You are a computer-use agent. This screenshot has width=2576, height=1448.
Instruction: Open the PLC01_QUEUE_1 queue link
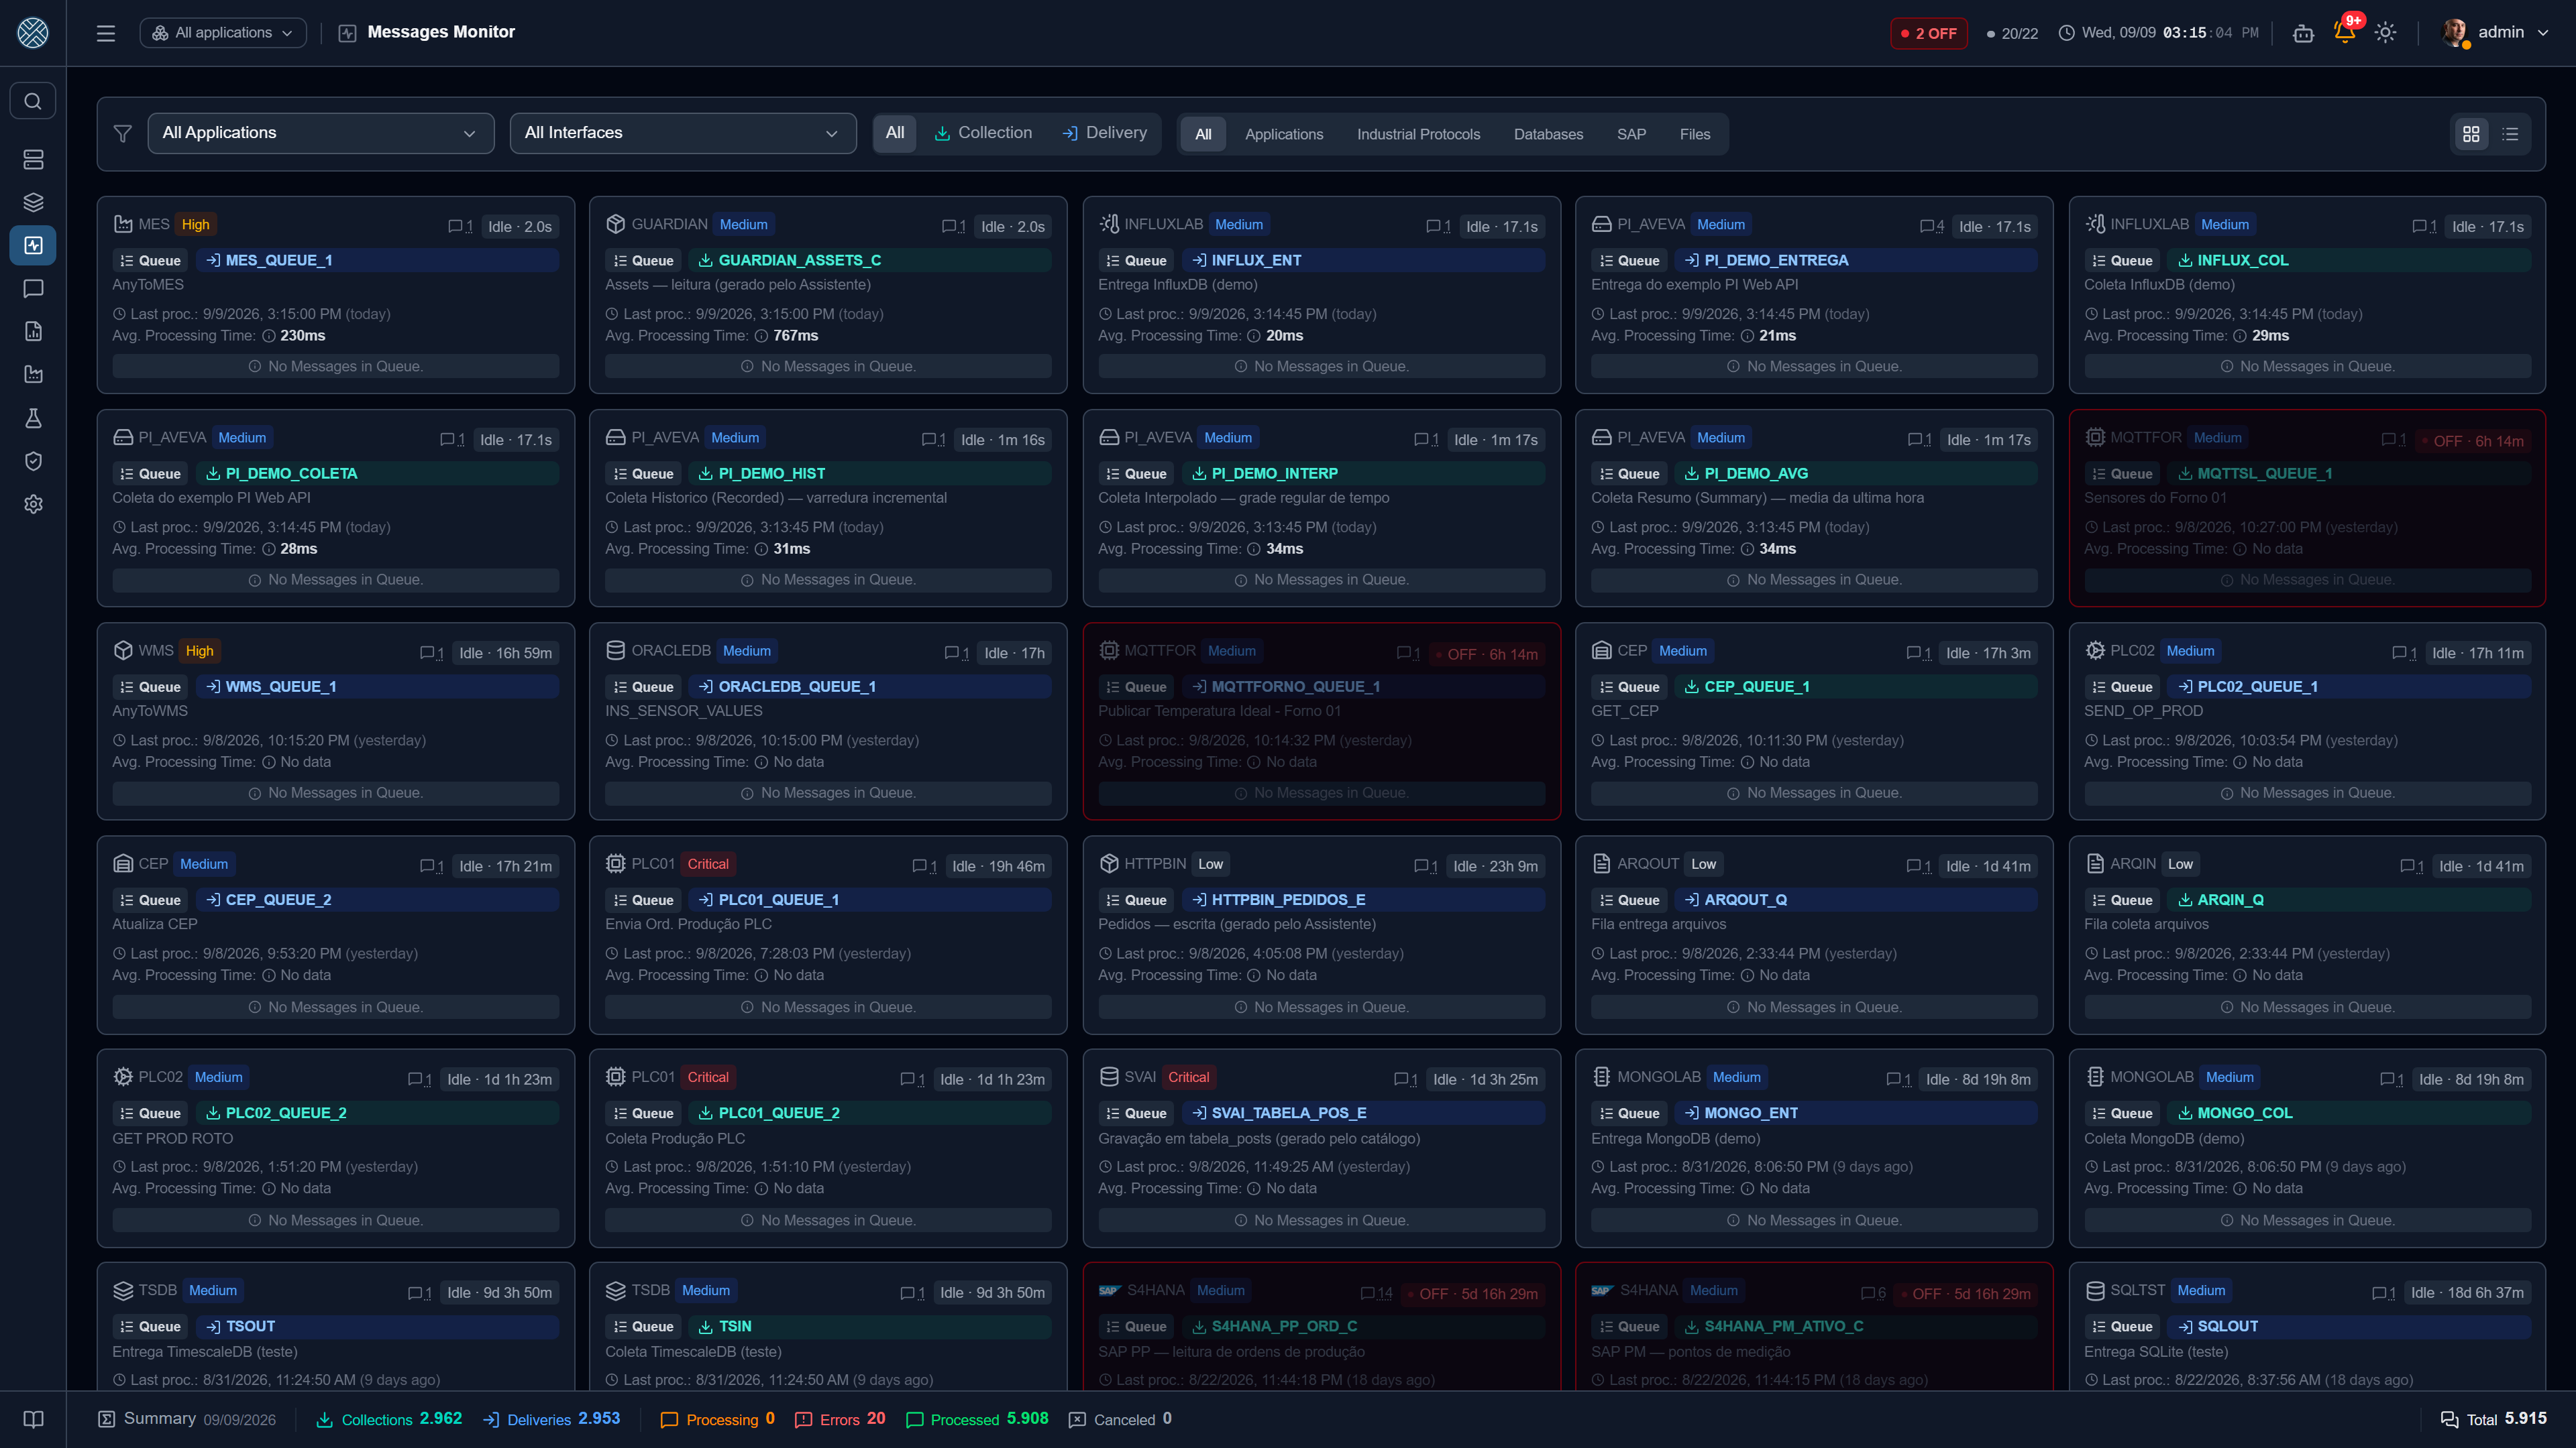point(870,900)
